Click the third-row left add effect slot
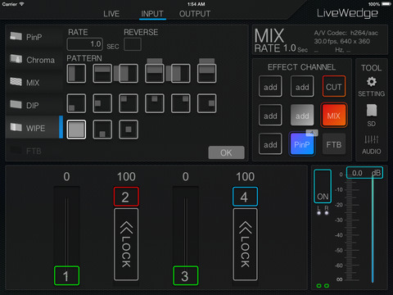This screenshot has width=393, height=295. pyautogui.click(x=270, y=144)
